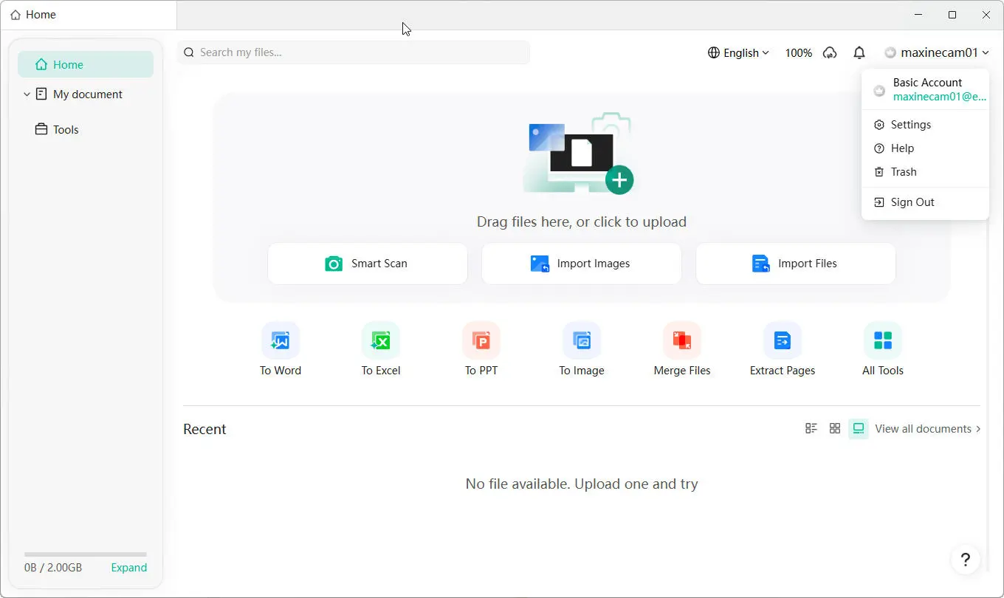Click the storage usage progress bar
The image size is (1004, 598).
click(86, 554)
